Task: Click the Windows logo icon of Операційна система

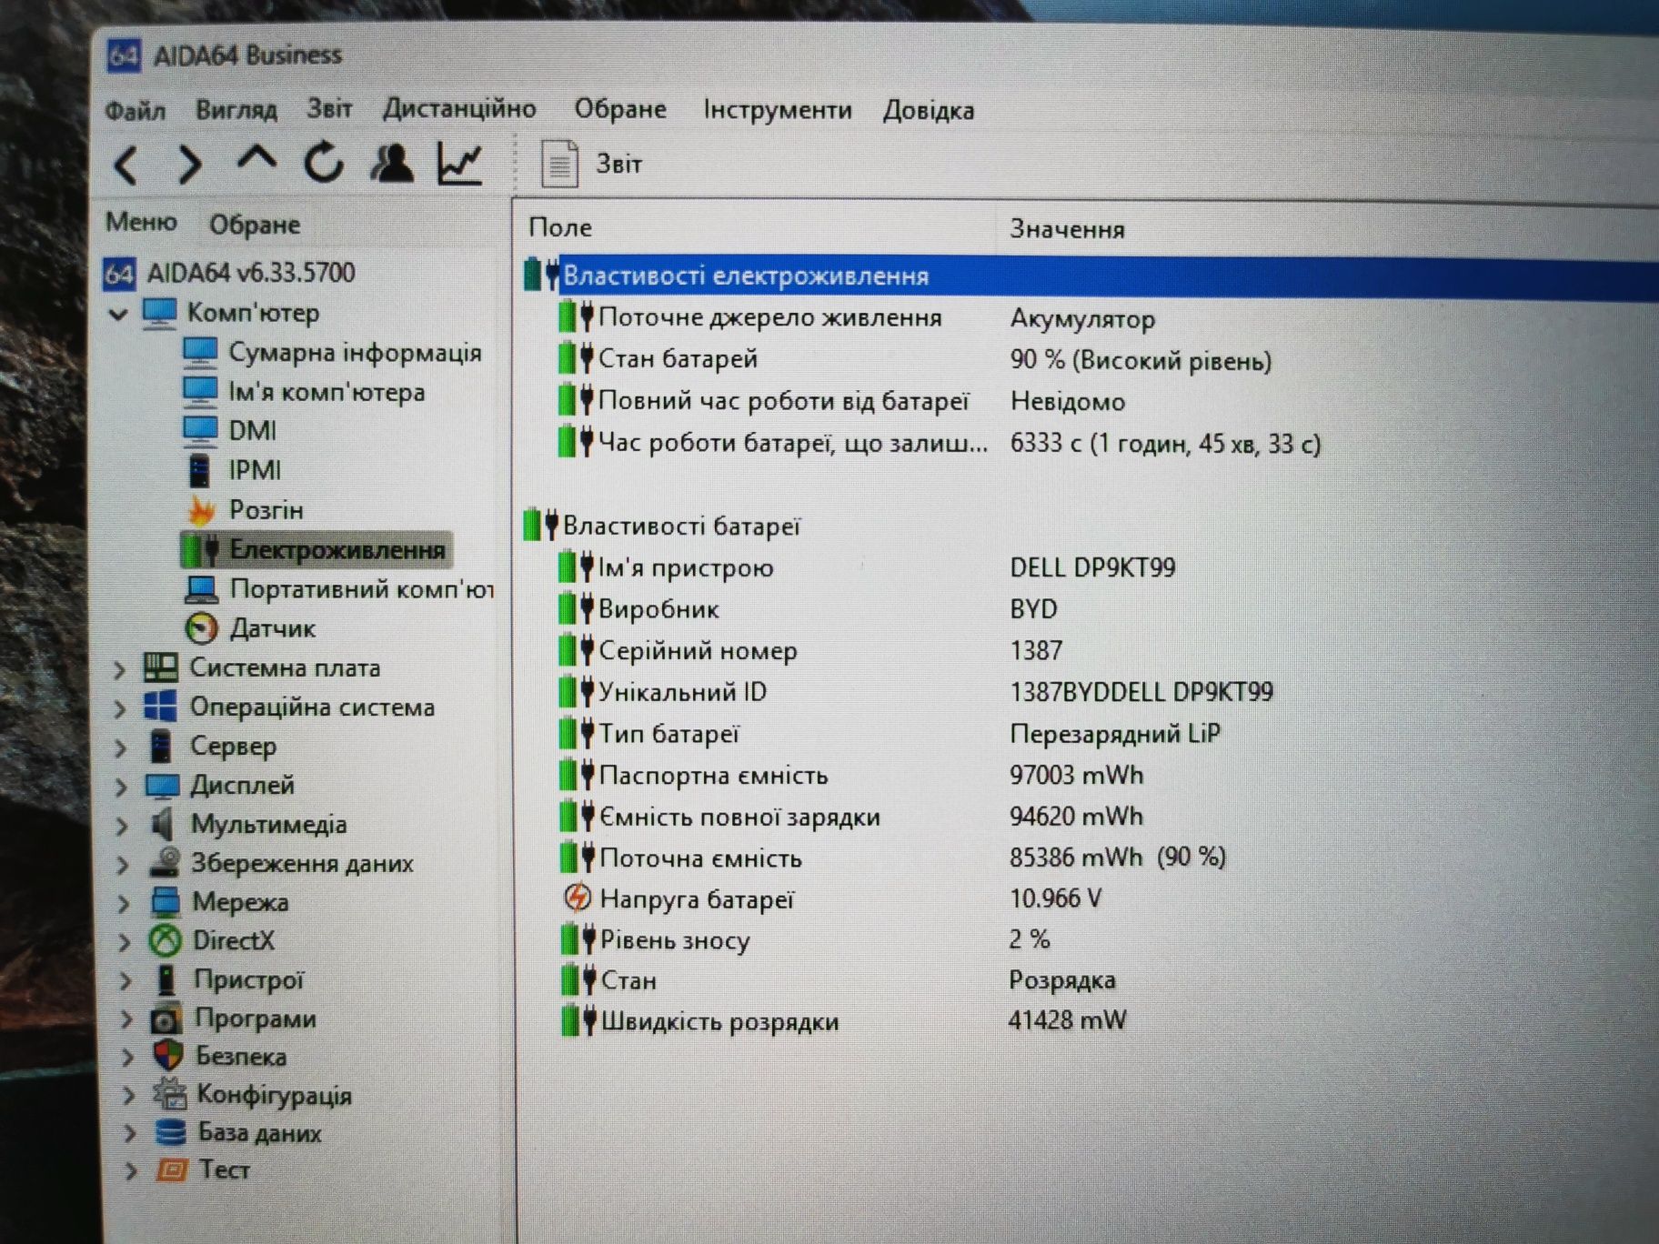Action: 161,707
